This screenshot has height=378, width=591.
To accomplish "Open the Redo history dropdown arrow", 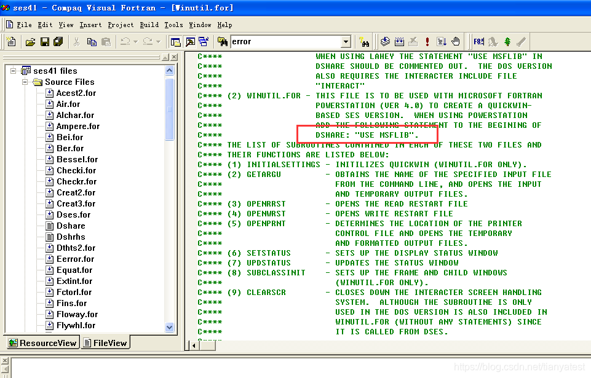I will [x=158, y=42].
